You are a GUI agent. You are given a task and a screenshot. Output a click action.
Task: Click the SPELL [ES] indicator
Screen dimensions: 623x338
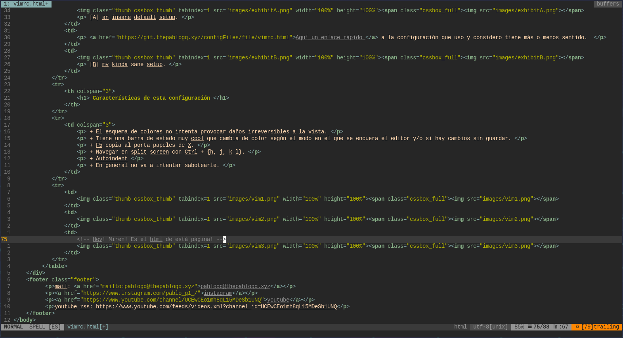click(45, 327)
